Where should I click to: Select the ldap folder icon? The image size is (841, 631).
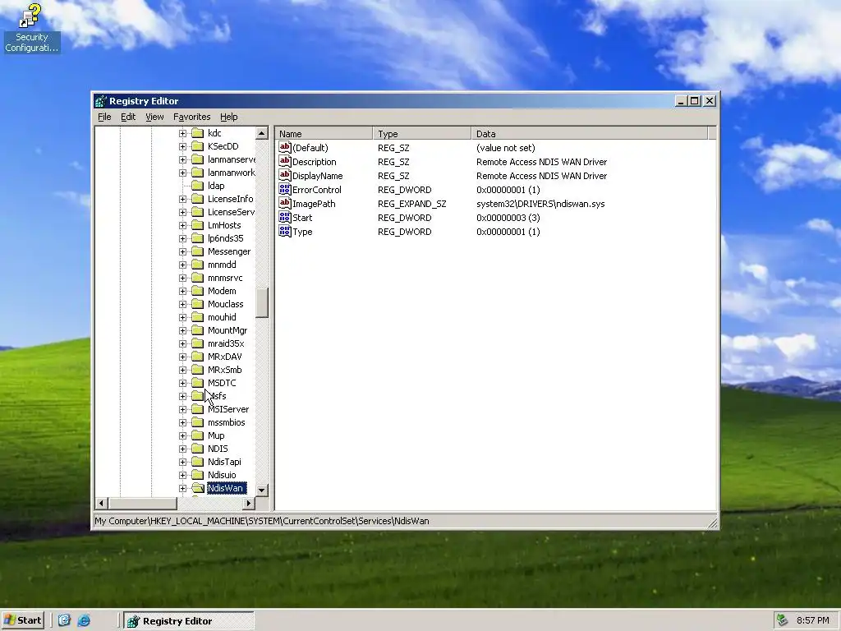click(198, 186)
